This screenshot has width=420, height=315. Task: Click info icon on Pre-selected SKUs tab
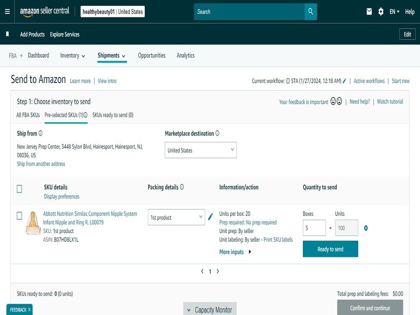pos(85,115)
